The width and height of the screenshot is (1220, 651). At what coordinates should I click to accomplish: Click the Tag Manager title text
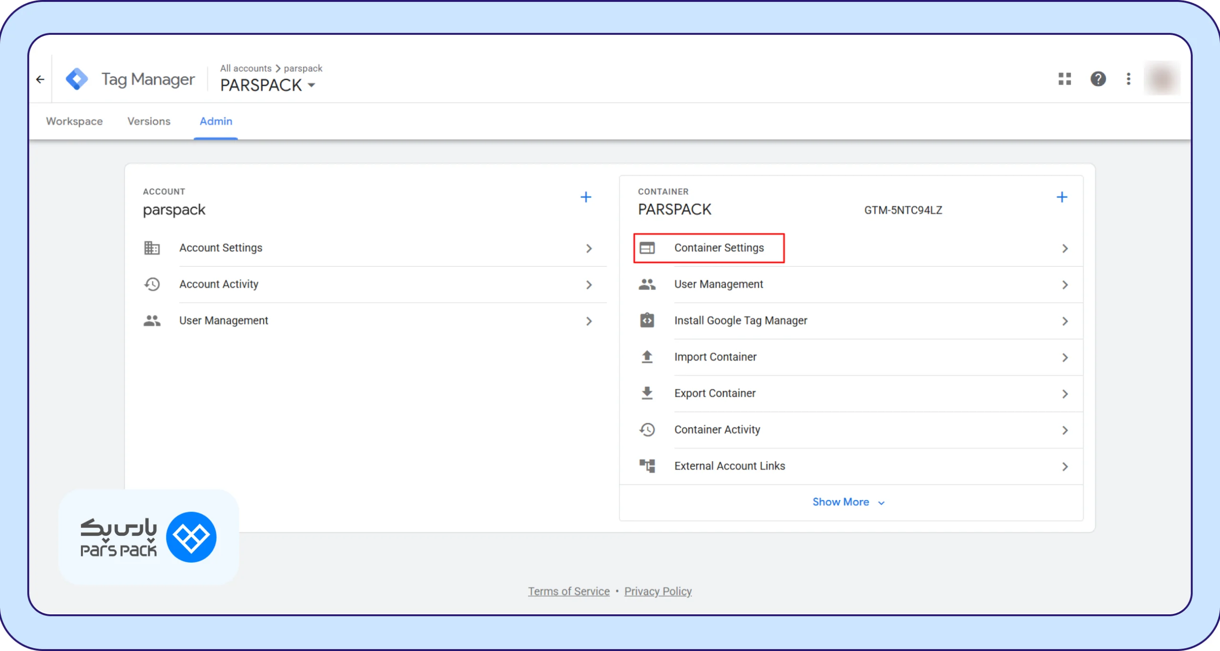(148, 80)
